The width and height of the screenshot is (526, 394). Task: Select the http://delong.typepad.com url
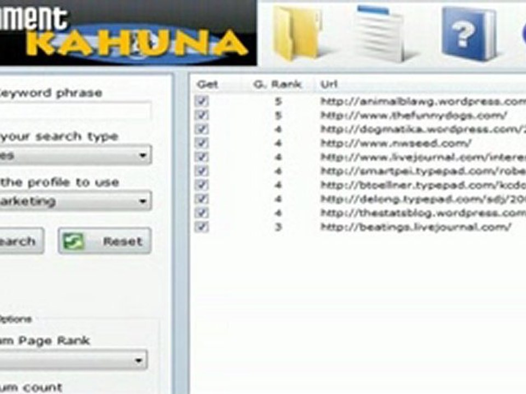tap(424, 199)
